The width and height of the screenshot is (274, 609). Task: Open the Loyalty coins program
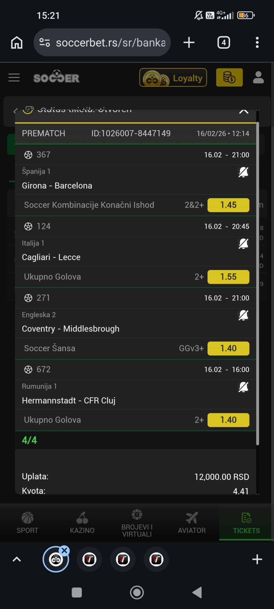[173, 78]
